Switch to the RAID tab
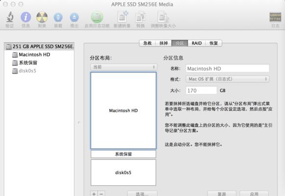Image resolution: width=285 pixels, height=196 pixels. [197, 43]
